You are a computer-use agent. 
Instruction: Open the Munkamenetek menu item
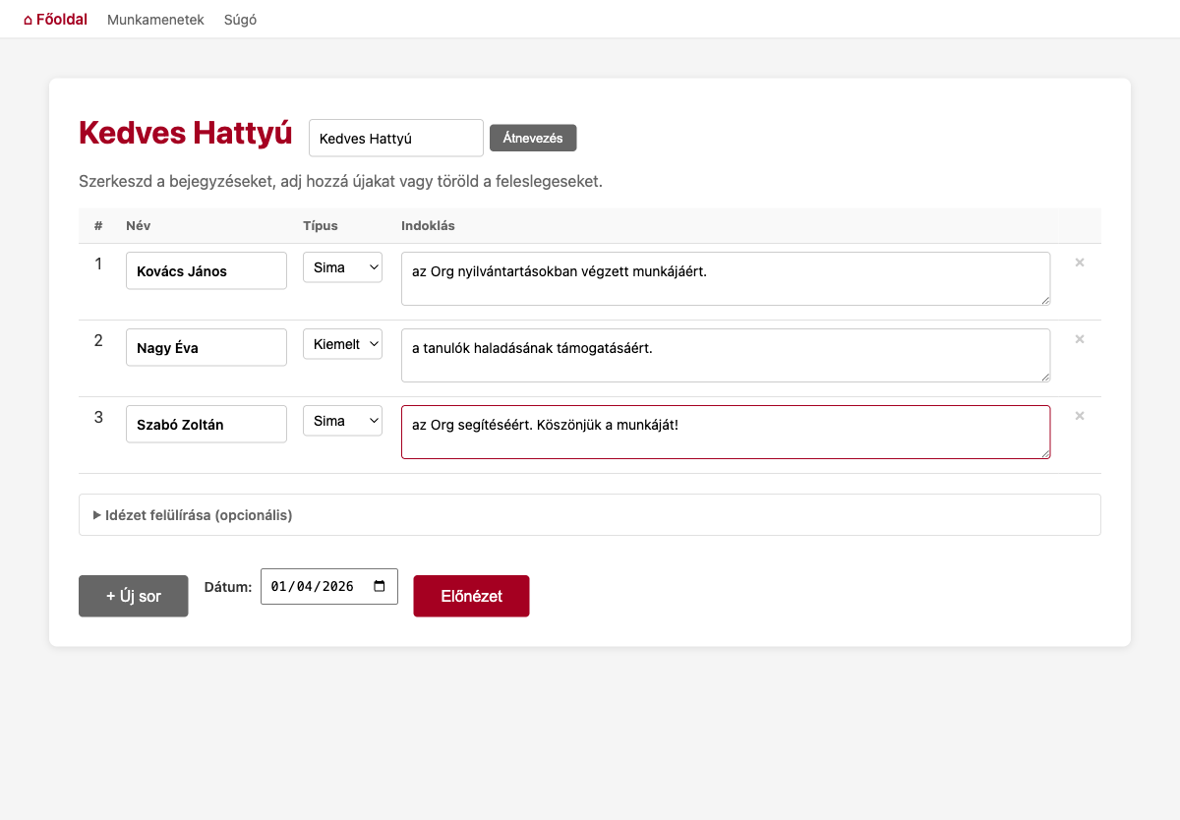pyautogui.click(x=155, y=20)
